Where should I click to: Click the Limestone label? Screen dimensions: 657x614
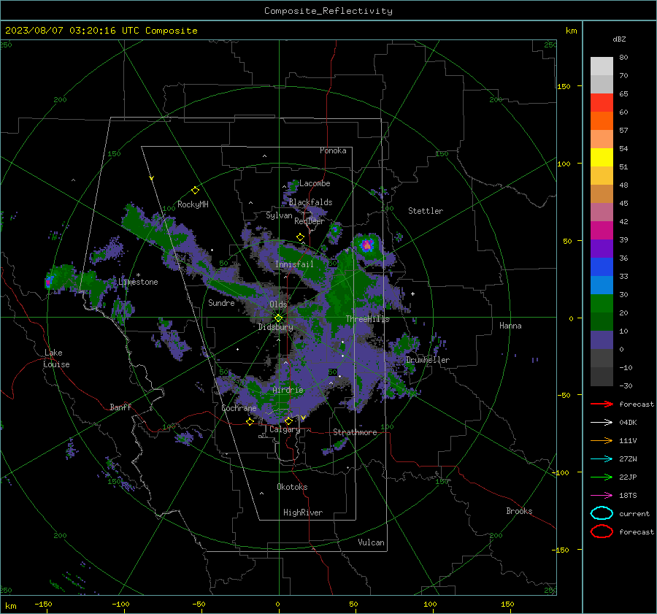click(x=138, y=282)
